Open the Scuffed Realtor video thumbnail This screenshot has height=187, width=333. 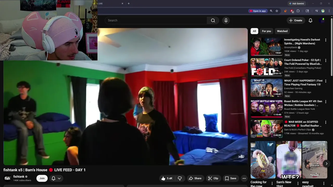pos(266,129)
